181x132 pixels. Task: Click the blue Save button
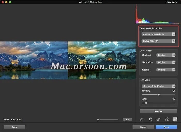coord(166,127)
